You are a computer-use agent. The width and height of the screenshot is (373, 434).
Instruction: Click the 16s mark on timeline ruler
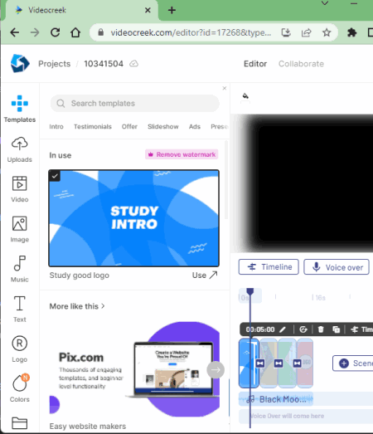320,298
